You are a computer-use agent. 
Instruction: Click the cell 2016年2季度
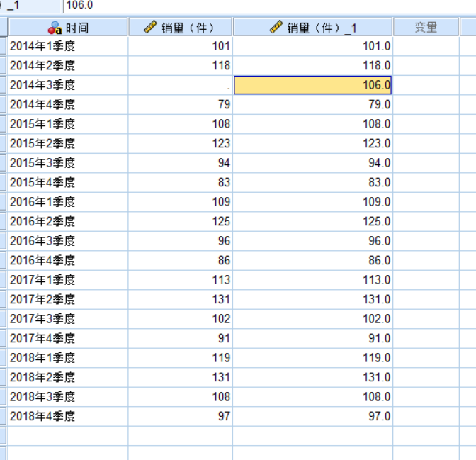point(68,221)
